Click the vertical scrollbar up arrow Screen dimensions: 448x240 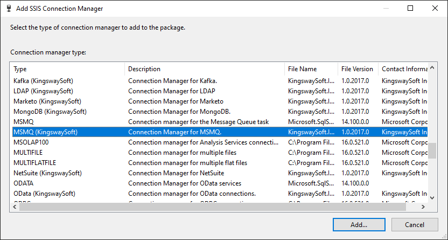coord(432,68)
